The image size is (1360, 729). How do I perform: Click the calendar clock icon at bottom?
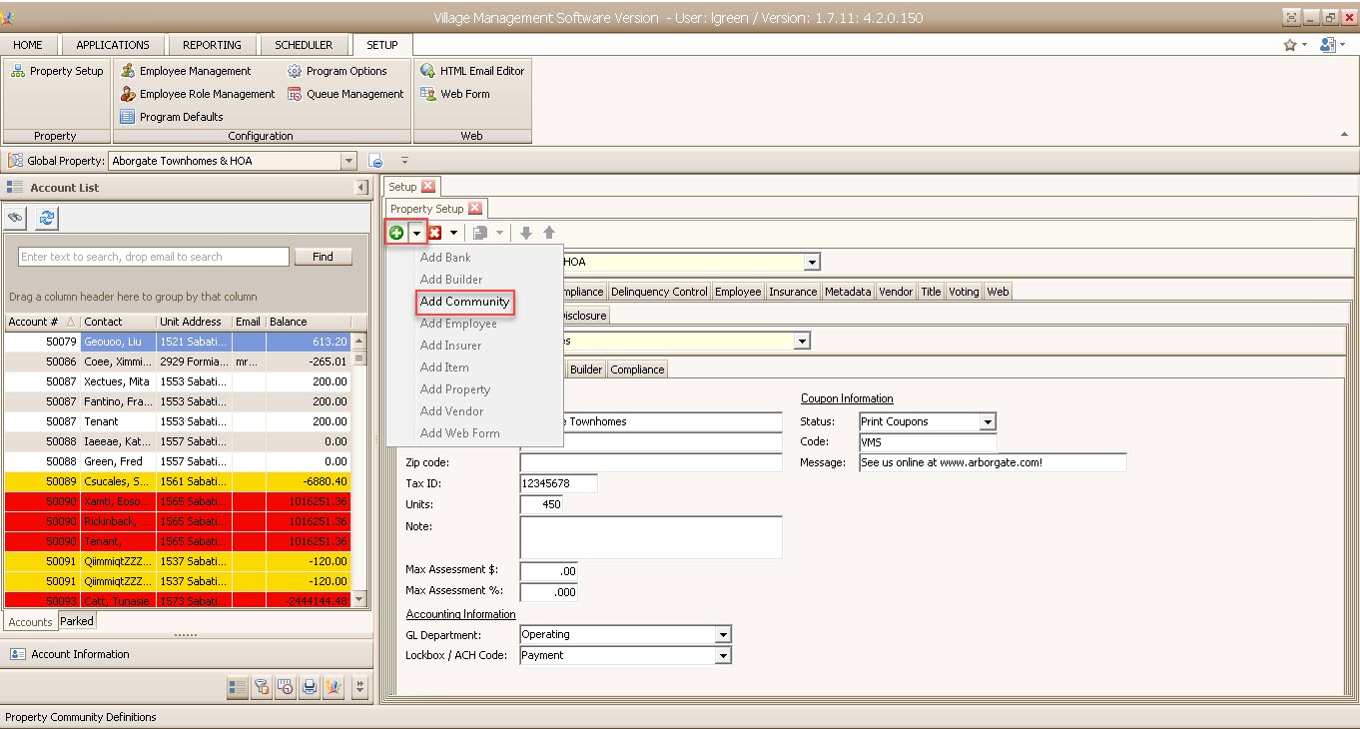pos(286,687)
